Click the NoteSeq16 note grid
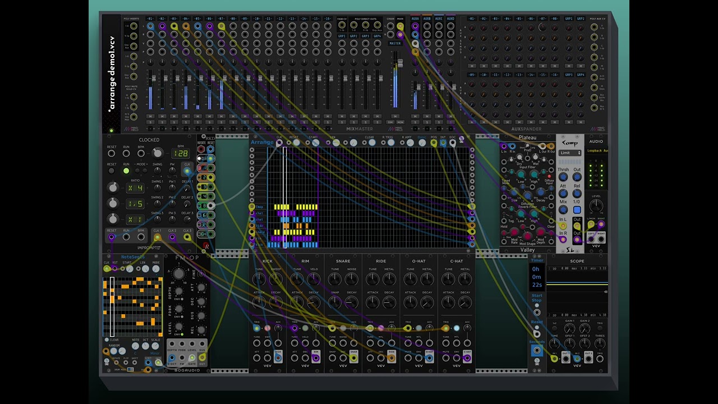 coord(133,306)
